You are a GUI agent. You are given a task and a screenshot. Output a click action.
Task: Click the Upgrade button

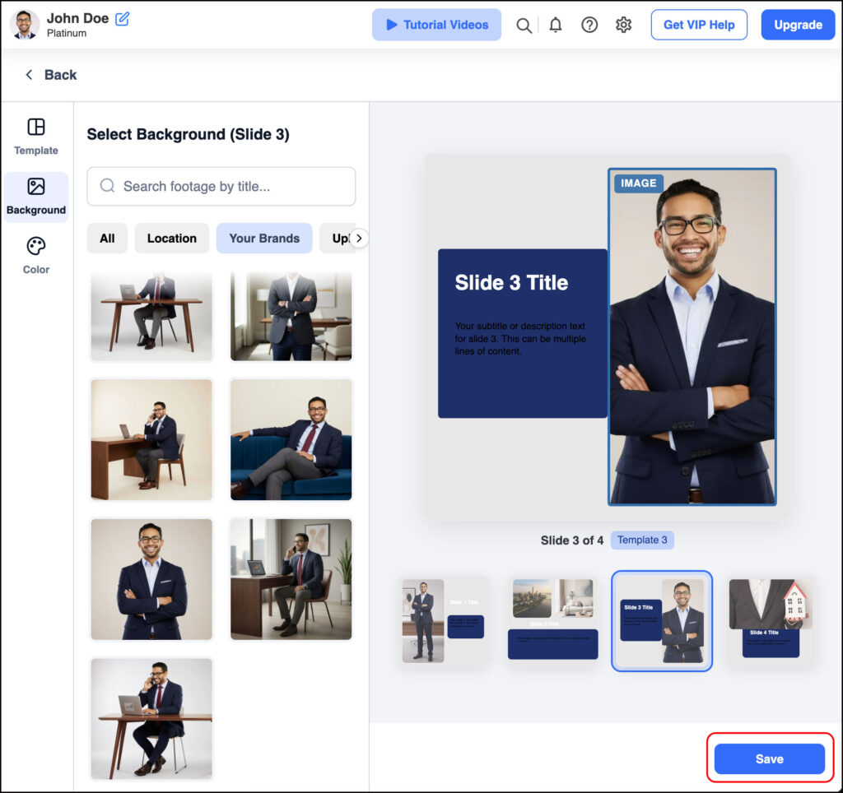(797, 25)
